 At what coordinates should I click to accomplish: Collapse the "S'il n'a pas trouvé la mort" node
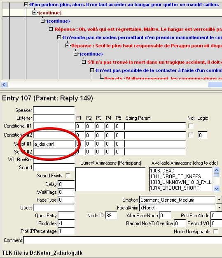[x=84, y=62]
